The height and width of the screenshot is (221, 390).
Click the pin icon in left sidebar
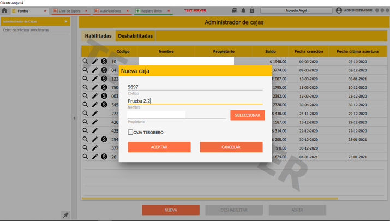[x=65, y=215]
